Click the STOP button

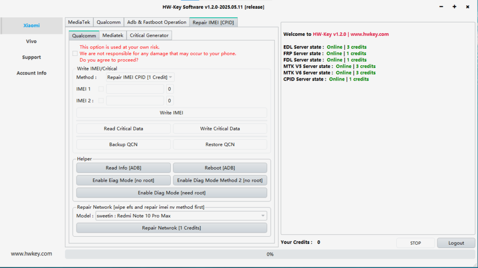tap(415, 243)
